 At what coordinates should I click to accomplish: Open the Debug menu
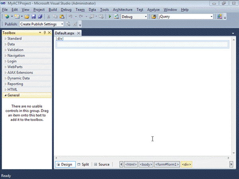tap(66, 10)
